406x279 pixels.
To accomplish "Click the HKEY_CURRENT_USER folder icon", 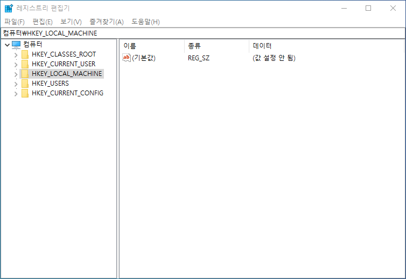I will click(x=25, y=64).
